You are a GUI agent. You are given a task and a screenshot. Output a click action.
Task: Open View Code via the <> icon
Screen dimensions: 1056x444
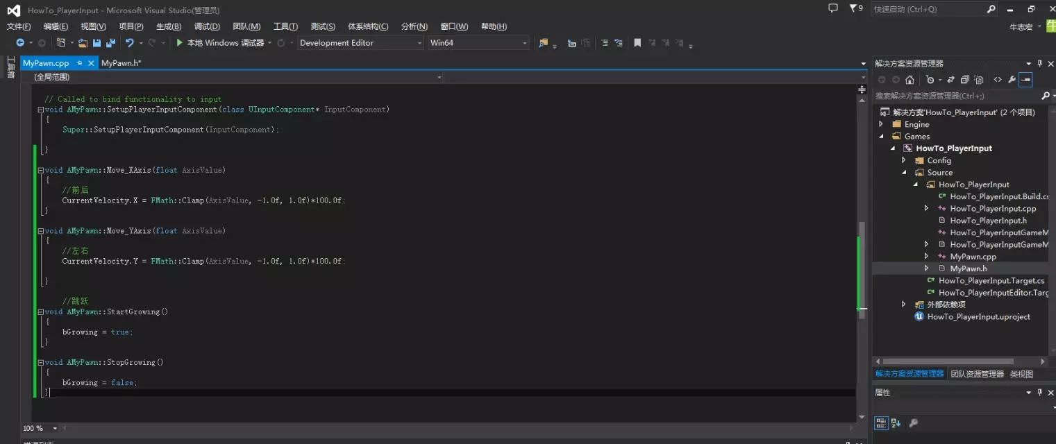click(998, 80)
